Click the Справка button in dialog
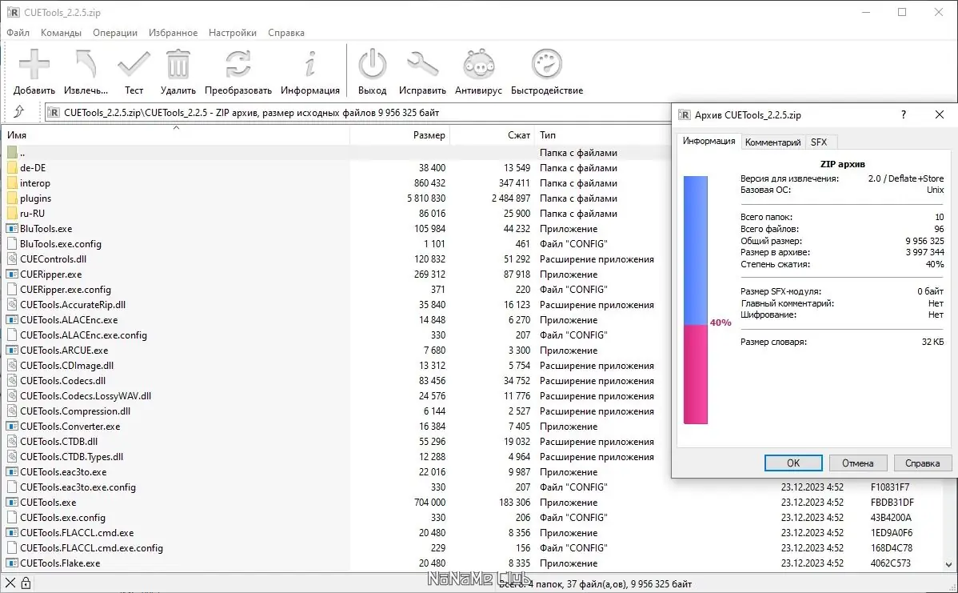The width and height of the screenshot is (958, 593). click(x=922, y=463)
